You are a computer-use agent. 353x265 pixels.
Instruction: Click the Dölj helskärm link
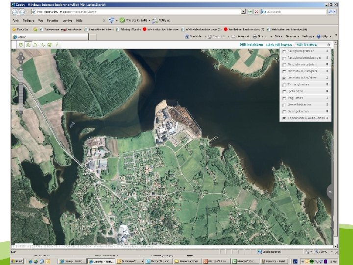tap(251, 45)
